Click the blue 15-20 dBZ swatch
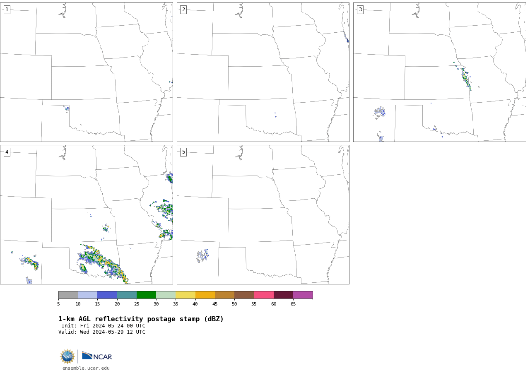The image size is (530, 373). (x=107, y=295)
